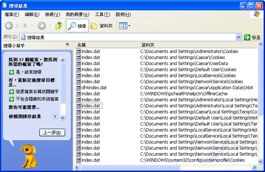Screen dimensions: 265x172
Task: Select index.dat in Caesar\UserData
Action: 91,63
